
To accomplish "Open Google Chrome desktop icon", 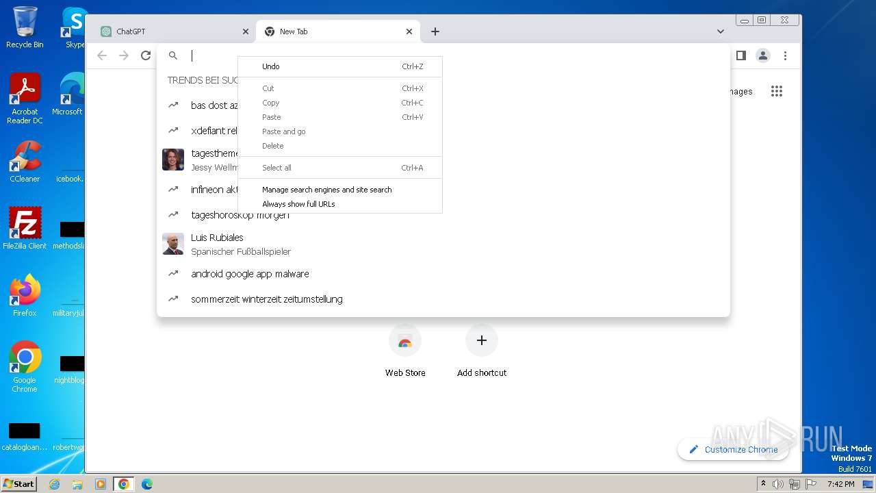I will pyautogui.click(x=25, y=367).
